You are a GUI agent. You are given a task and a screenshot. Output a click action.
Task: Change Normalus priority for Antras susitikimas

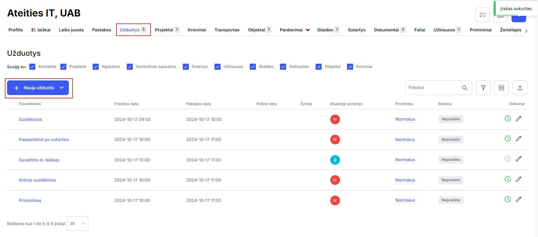click(x=405, y=180)
